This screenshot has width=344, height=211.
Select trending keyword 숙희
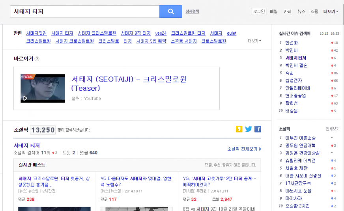pos(290,73)
